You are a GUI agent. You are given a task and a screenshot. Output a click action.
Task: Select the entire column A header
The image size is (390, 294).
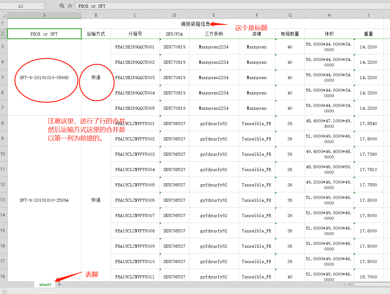[x=44, y=15]
